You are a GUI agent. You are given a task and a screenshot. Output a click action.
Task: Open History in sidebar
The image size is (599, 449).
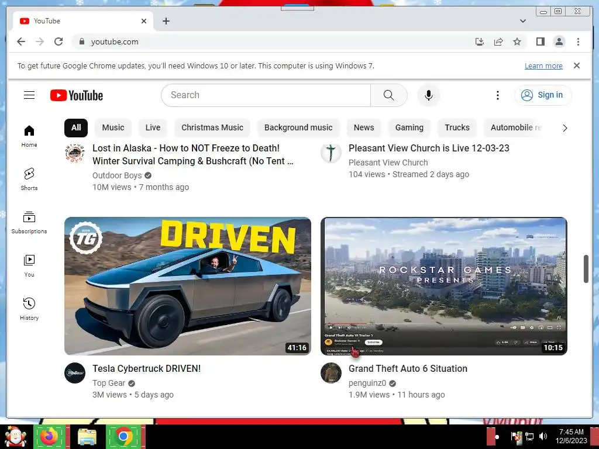pyautogui.click(x=29, y=309)
